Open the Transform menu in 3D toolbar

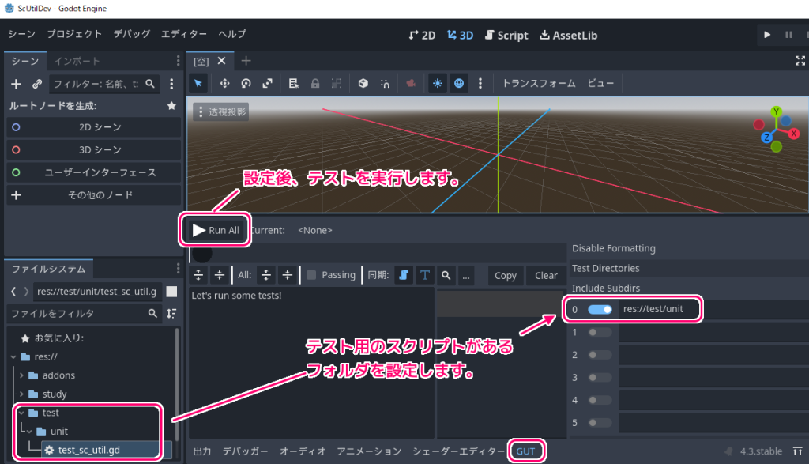pyautogui.click(x=539, y=83)
